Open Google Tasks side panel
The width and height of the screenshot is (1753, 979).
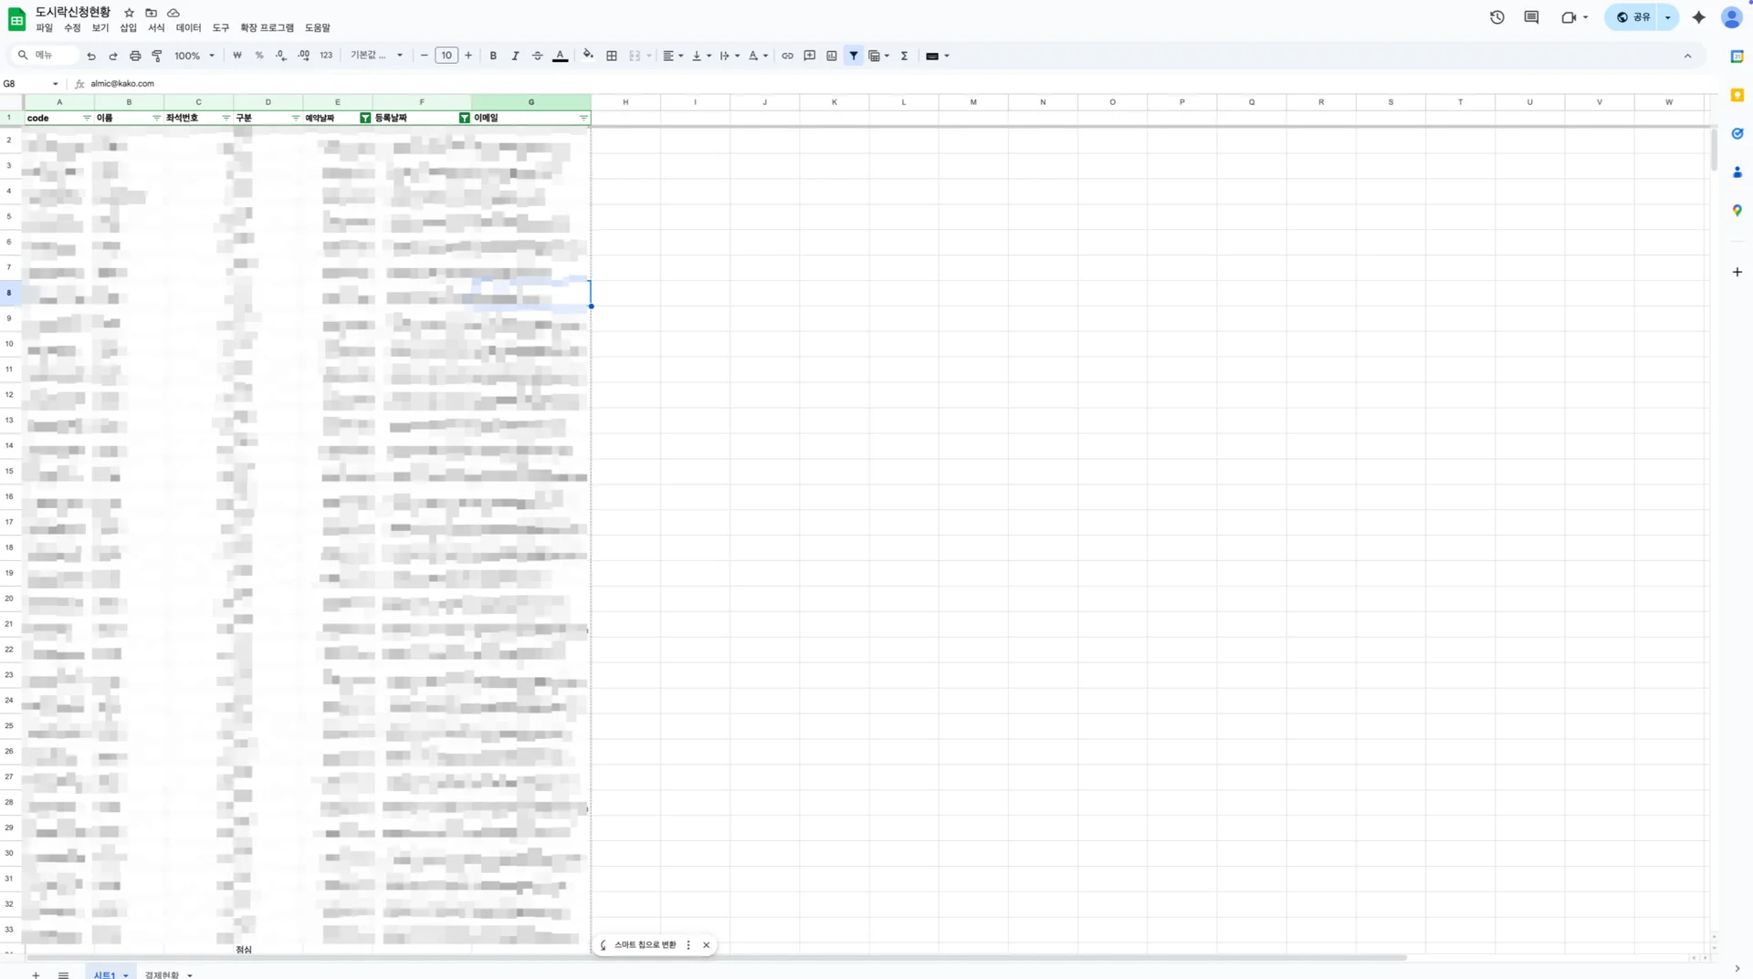(x=1737, y=133)
